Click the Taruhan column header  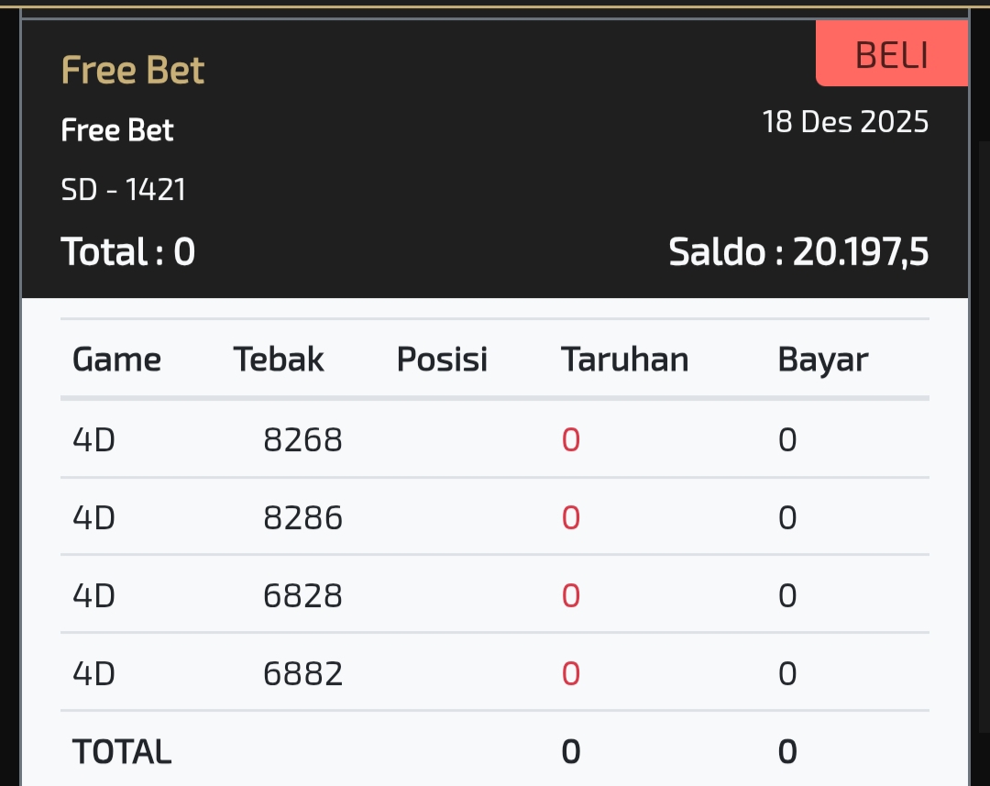point(624,360)
